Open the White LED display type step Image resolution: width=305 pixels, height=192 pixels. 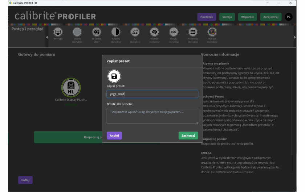58,32
